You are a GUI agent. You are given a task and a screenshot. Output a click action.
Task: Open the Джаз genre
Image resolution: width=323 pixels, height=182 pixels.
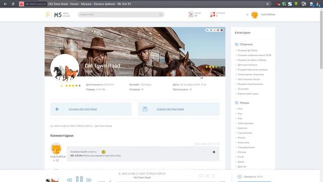[241, 162]
